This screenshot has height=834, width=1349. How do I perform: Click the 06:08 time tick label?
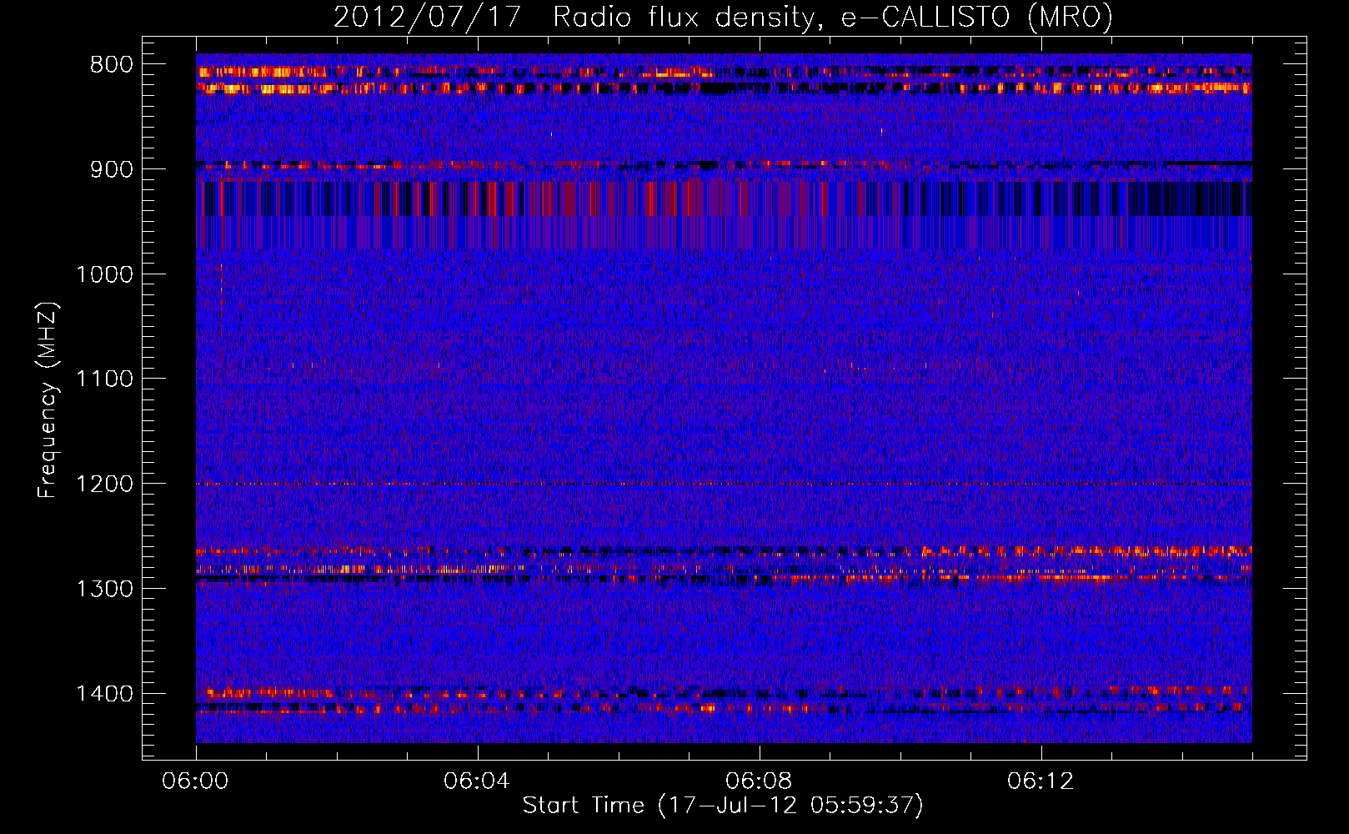coord(759,781)
